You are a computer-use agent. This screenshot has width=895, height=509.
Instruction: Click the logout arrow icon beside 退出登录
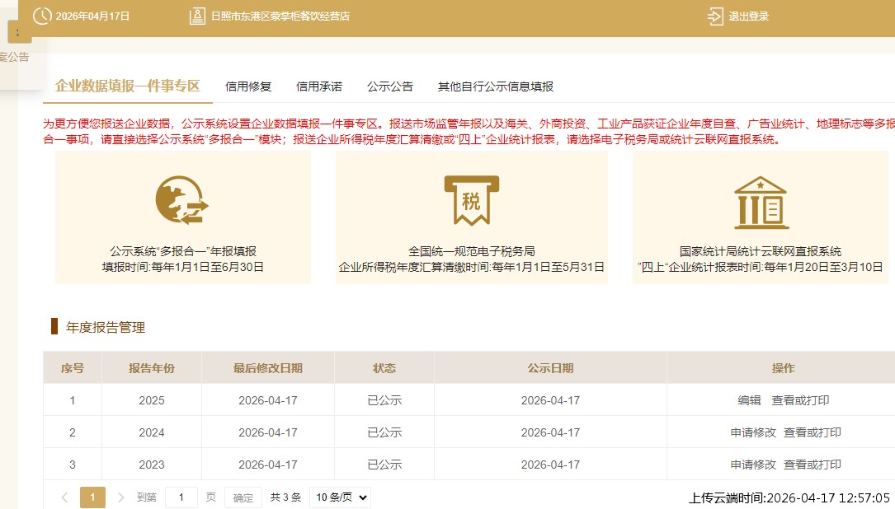(x=714, y=16)
